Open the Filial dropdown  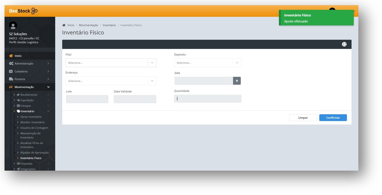click(x=111, y=63)
